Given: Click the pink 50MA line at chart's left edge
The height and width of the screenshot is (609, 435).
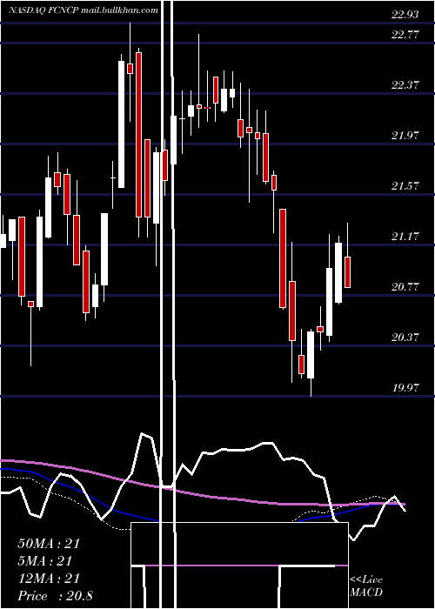Looking at the screenshot, I should click(3, 460).
